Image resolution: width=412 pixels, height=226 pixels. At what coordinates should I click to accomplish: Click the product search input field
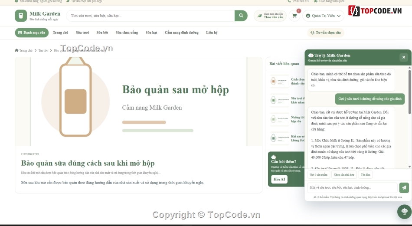150,16
